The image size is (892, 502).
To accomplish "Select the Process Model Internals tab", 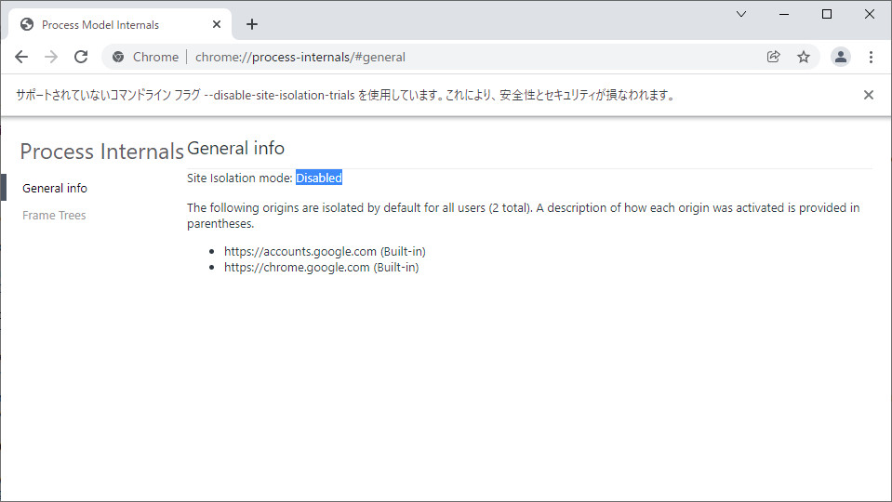I will (x=120, y=24).
